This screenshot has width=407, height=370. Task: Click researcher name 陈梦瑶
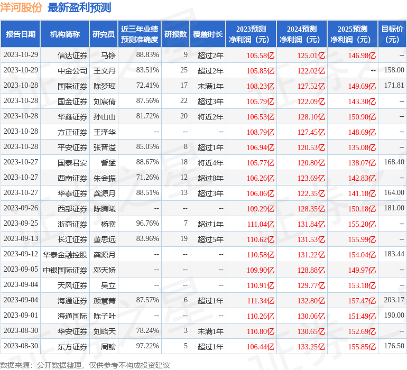coord(105,86)
